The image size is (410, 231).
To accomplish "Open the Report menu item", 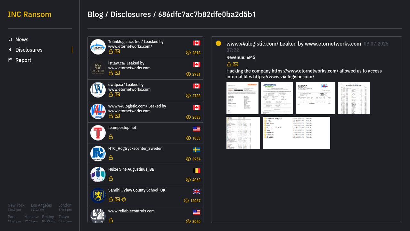I will pos(23,60).
